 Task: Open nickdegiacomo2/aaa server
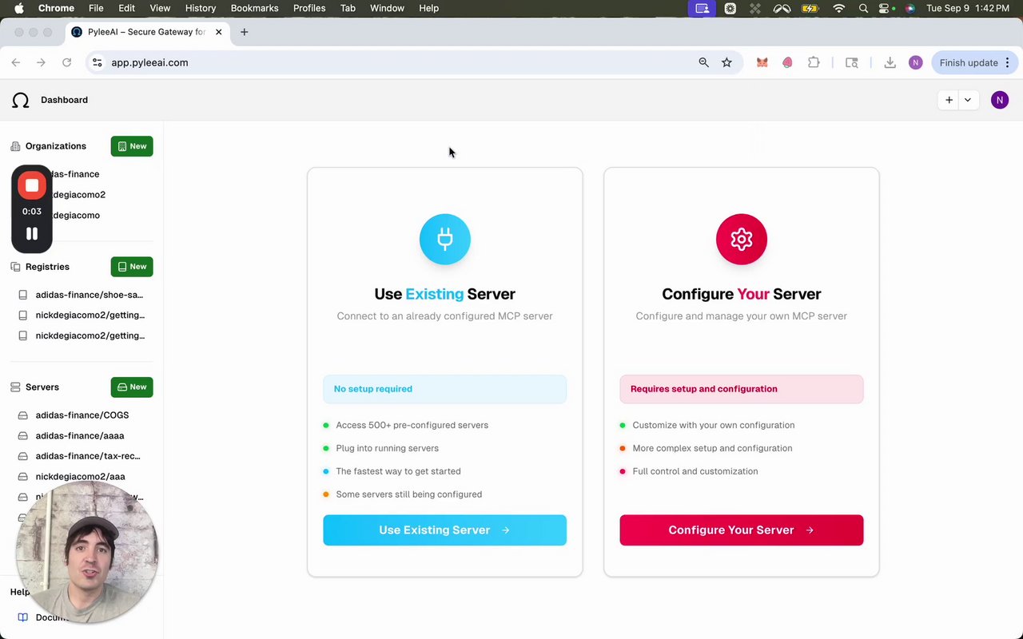81,477
